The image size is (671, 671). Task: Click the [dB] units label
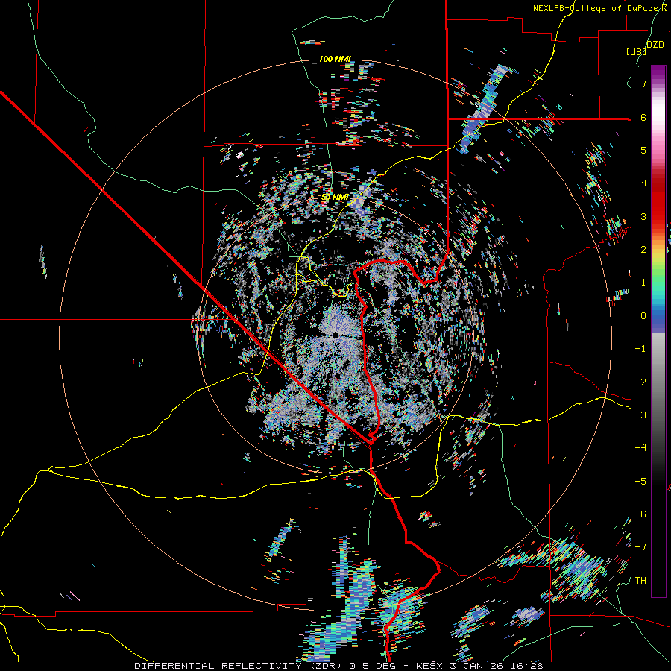pos(637,51)
